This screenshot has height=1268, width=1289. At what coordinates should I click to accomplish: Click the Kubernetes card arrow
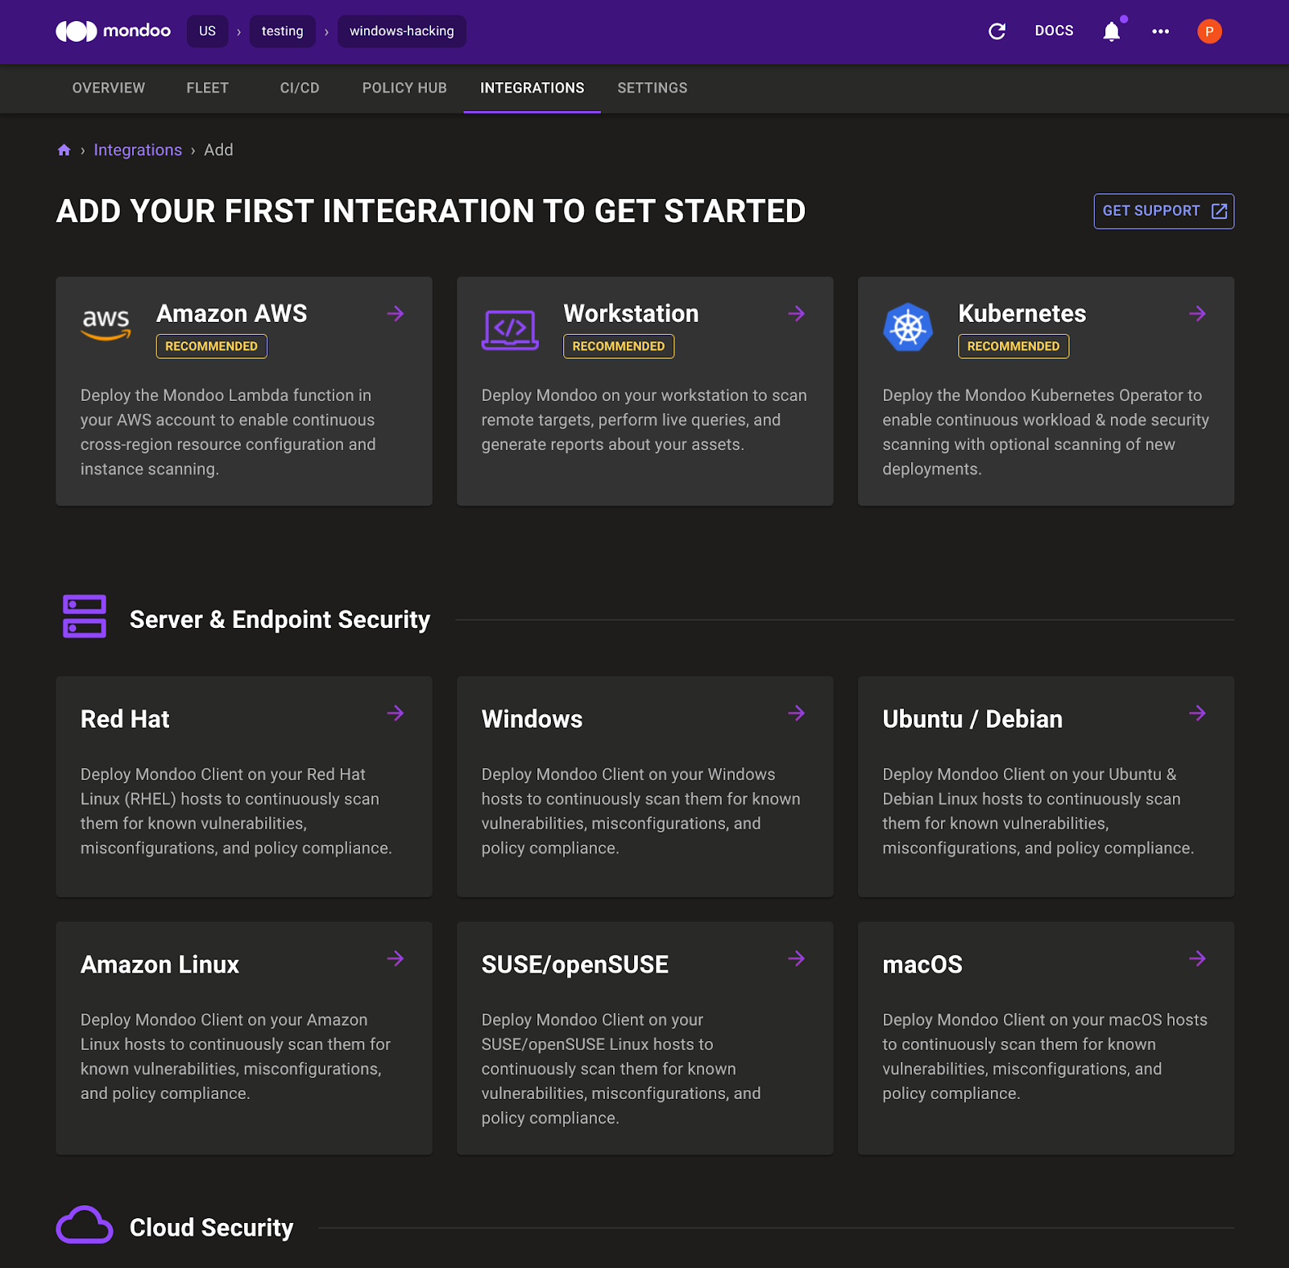click(1198, 313)
